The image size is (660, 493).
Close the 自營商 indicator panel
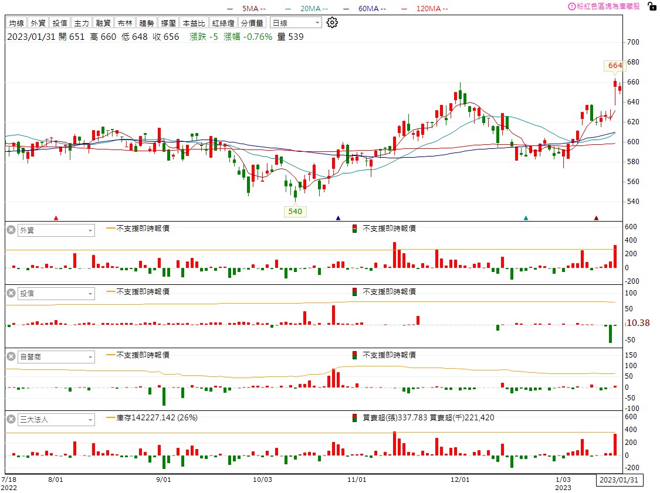click(11, 356)
